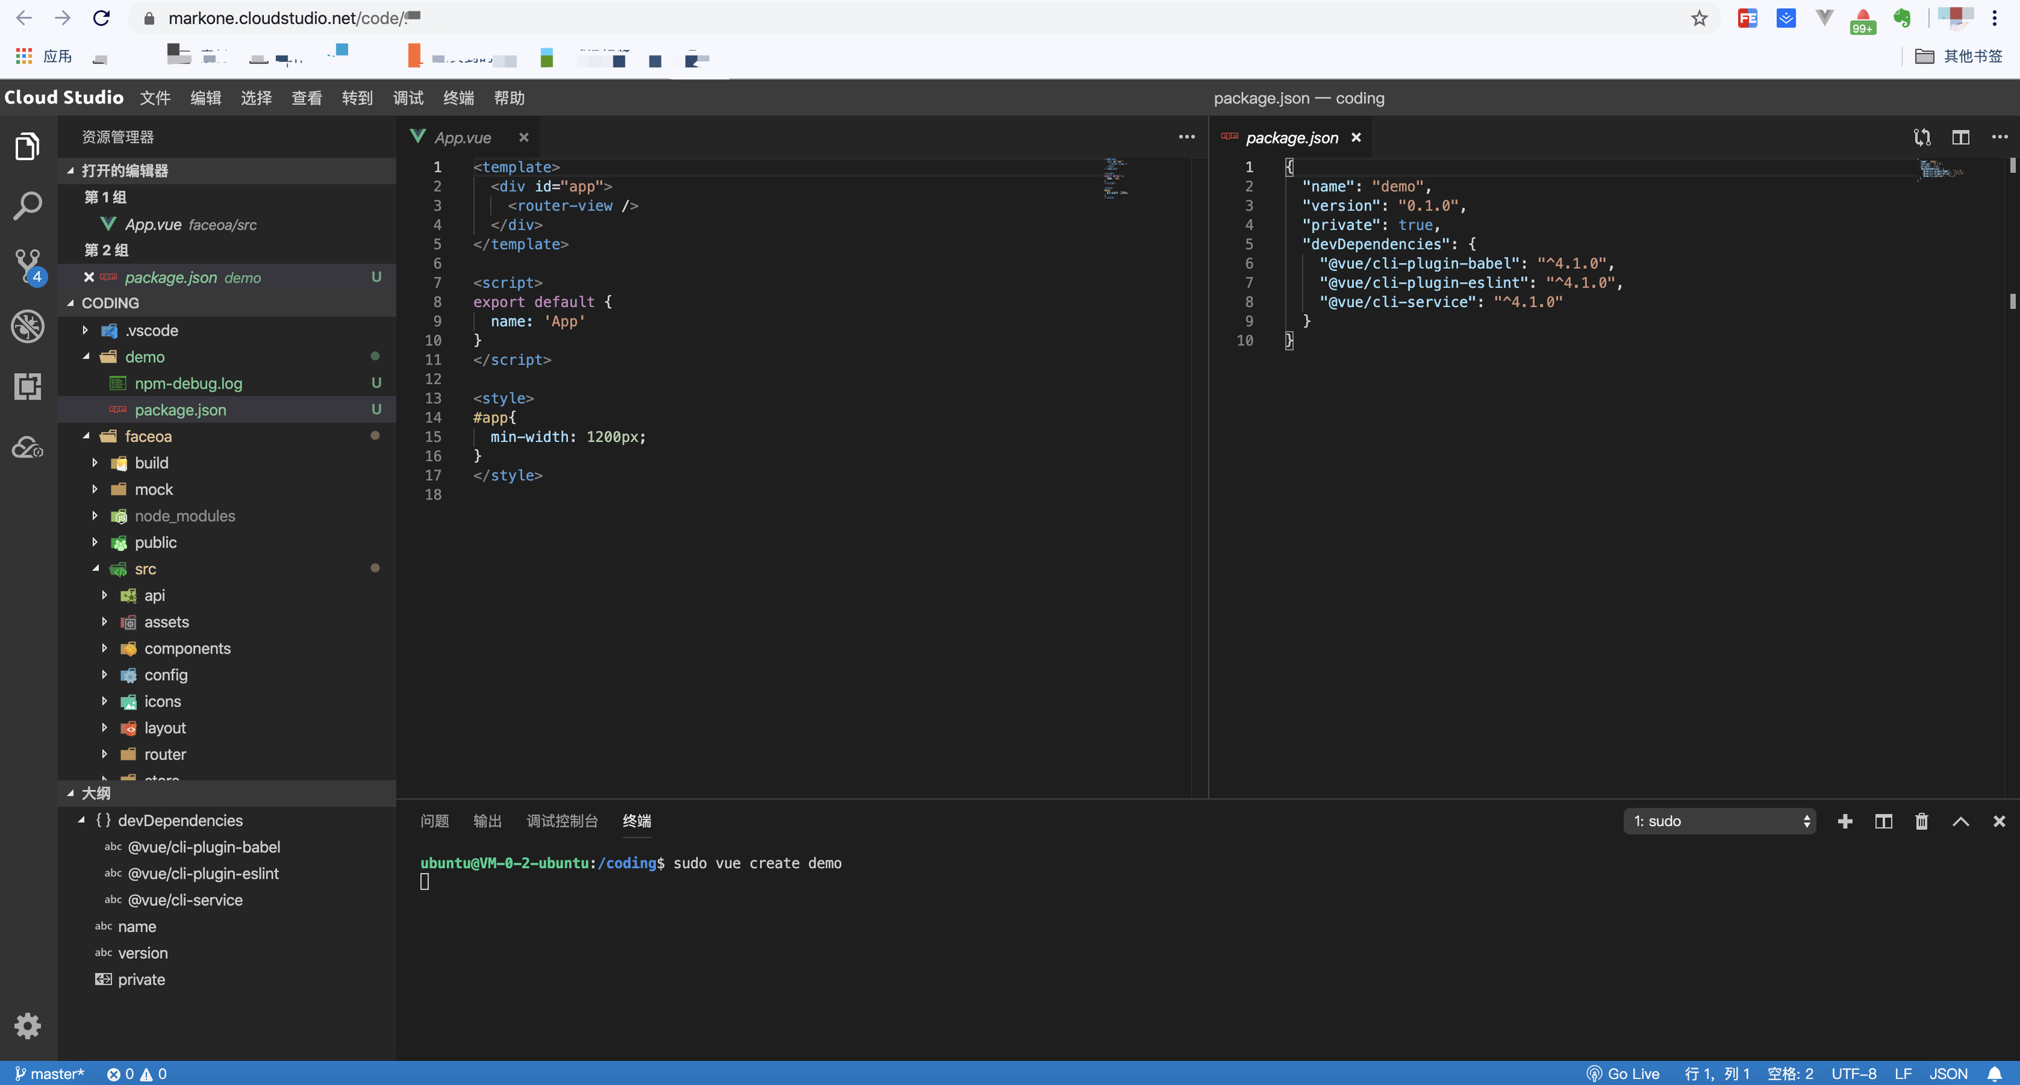Expand the components folder
The image size is (2020, 1085).
104,648
